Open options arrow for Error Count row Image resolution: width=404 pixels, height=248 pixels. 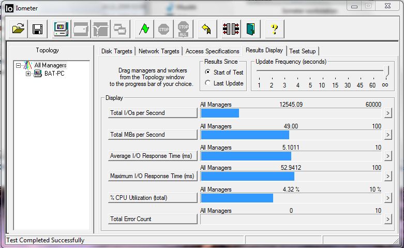[x=388, y=220]
